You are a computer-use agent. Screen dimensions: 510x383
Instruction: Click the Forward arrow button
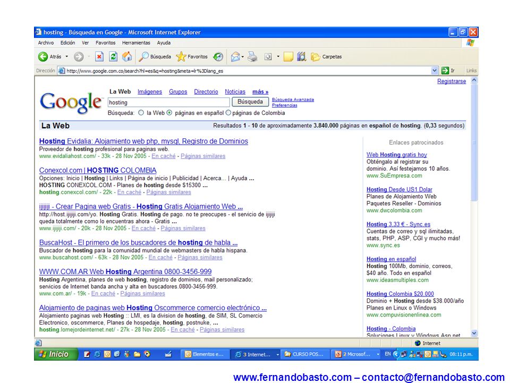click(79, 57)
